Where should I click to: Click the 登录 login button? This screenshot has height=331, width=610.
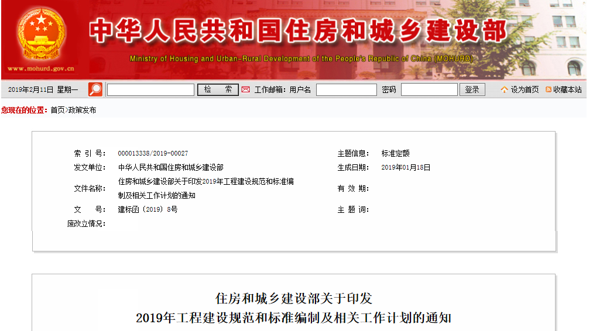point(472,89)
